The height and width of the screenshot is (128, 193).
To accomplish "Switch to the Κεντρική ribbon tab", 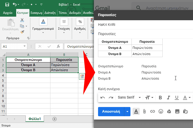I will pyautogui.click(x=23, y=13).
